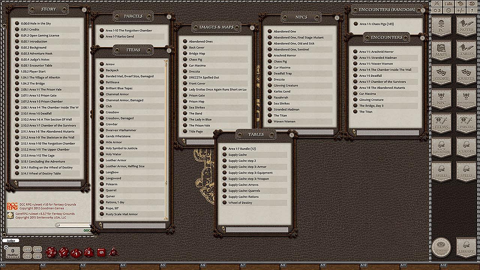This screenshot has height=270, width=480.
Task: Open the Wheel of Destiny table entry
Action: tap(240, 203)
